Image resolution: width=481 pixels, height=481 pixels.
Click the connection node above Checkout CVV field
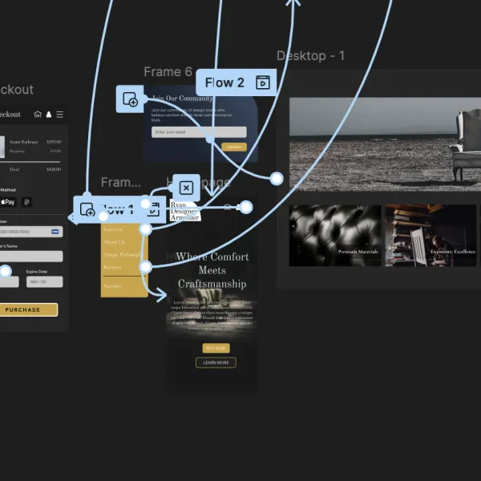click(x=6, y=271)
